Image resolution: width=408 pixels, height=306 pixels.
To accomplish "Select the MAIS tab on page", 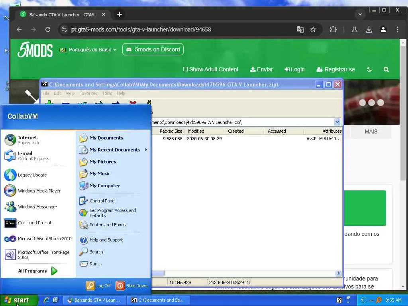I will 371,131.
